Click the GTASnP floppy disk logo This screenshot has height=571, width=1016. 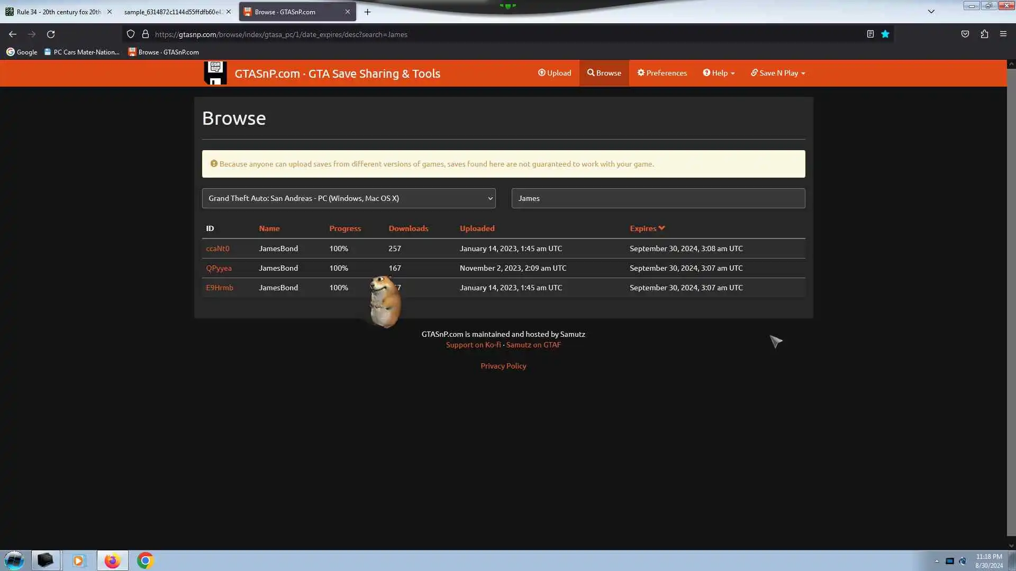215,73
